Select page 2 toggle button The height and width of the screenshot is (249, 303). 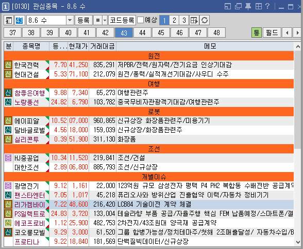pos(174,20)
